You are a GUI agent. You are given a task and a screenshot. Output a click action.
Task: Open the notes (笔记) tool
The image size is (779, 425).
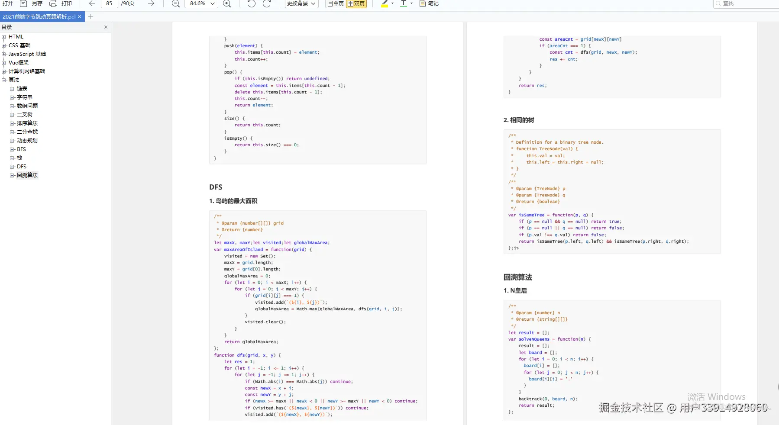(429, 3)
